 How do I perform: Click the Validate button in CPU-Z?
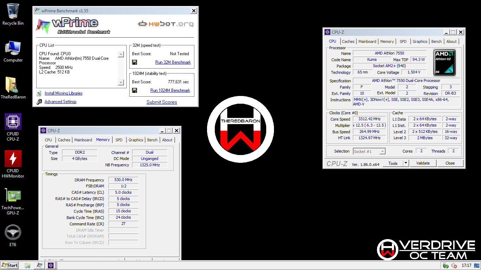click(x=423, y=163)
